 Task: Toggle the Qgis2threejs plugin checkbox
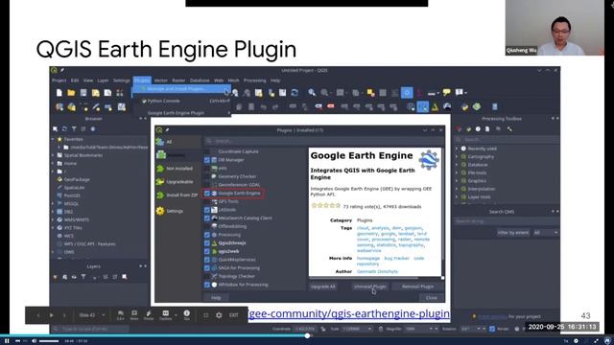click(207, 242)
